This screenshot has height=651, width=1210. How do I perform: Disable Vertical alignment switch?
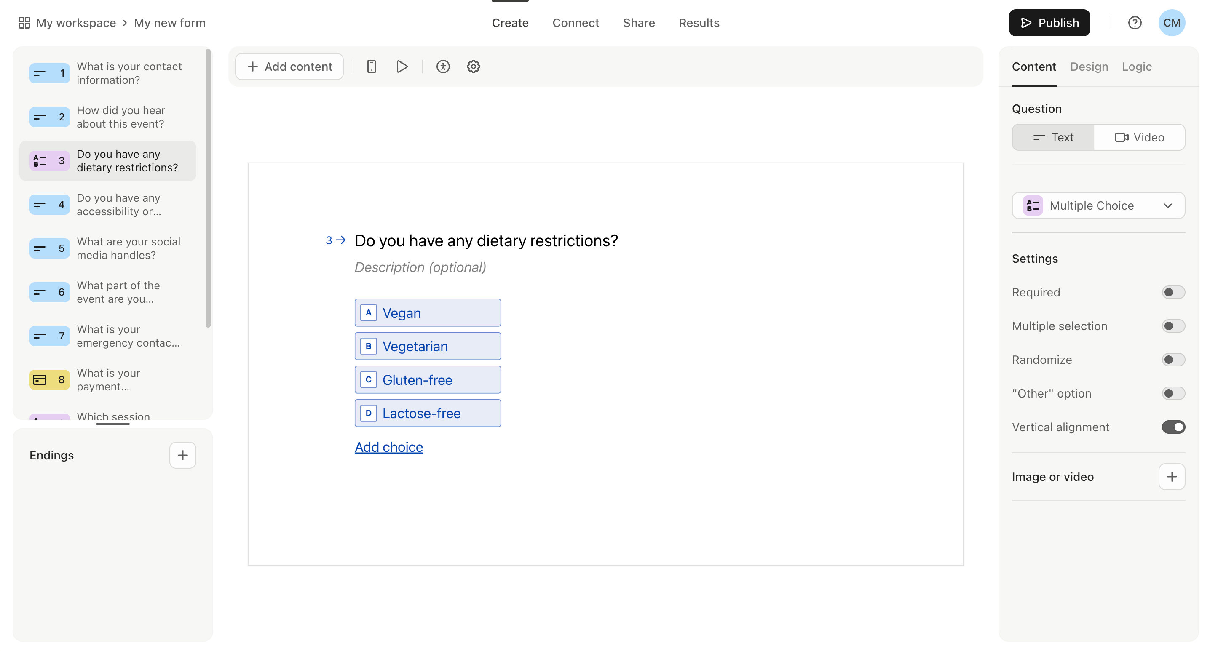click(1173, 427)
